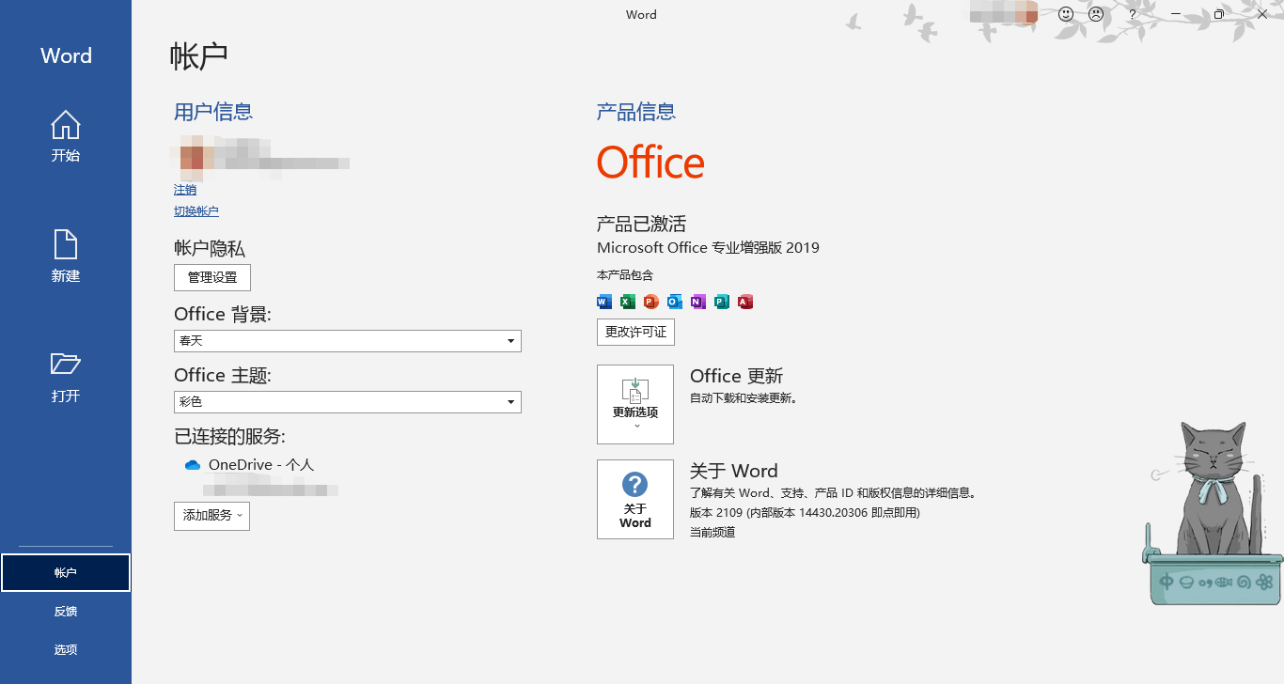Click the 注销 sign-out link
Viewport: 1284px width, 684px height.
click(184, 190)
